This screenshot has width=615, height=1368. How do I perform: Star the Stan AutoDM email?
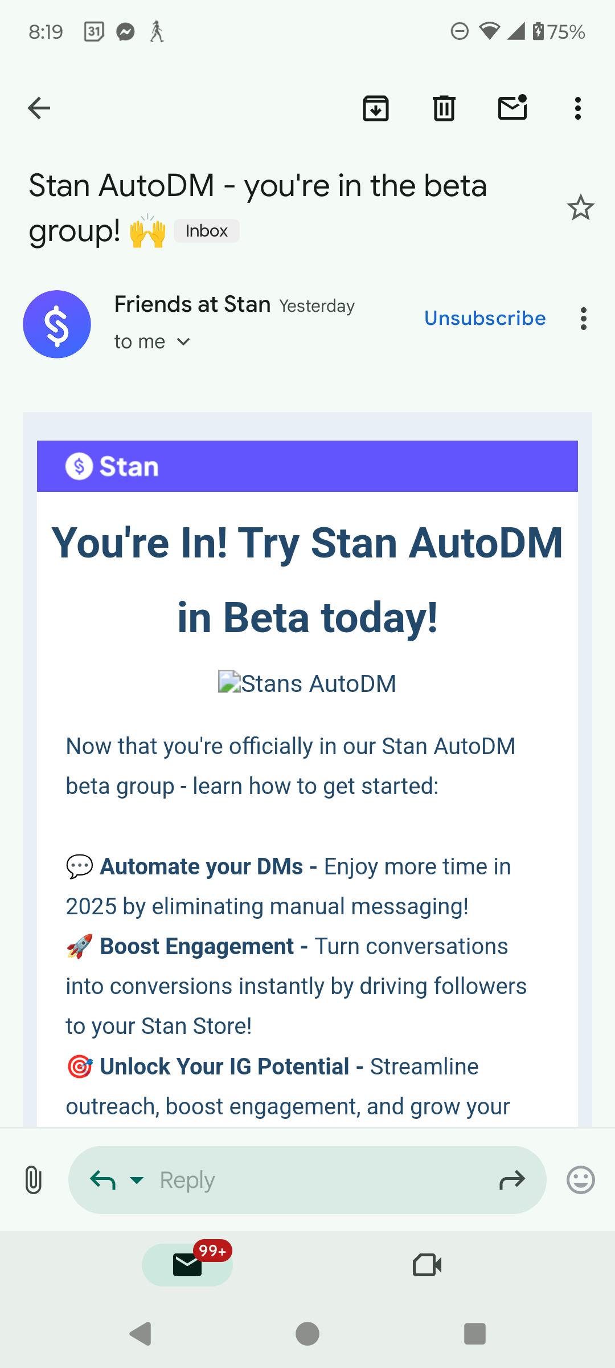coord(580,207)
